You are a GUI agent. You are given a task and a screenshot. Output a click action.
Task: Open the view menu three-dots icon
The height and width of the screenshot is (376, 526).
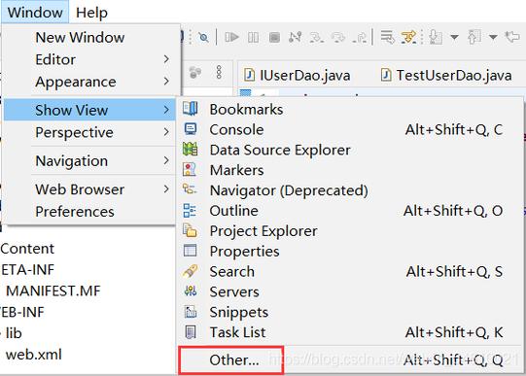[219, 72]
